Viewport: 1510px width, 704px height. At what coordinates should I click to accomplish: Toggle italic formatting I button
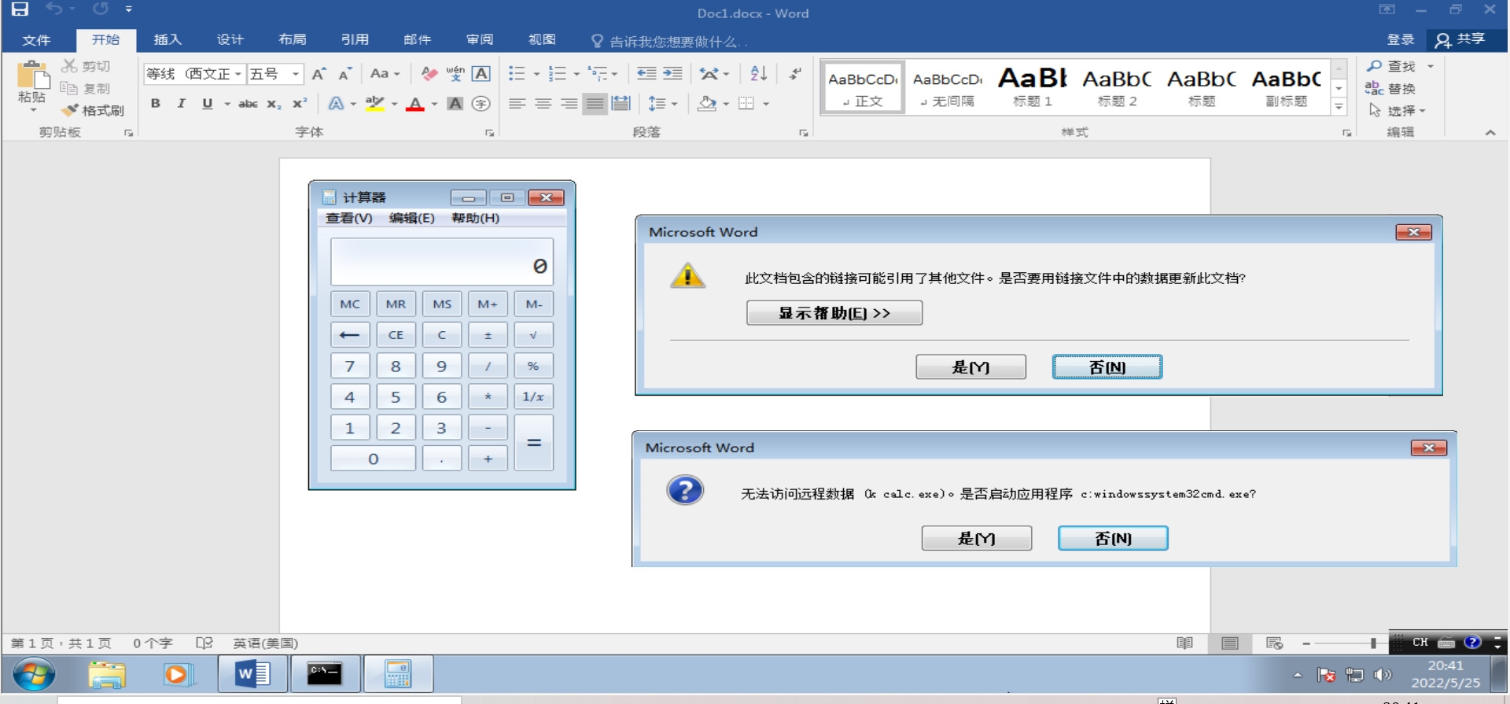tap(182, 103)
